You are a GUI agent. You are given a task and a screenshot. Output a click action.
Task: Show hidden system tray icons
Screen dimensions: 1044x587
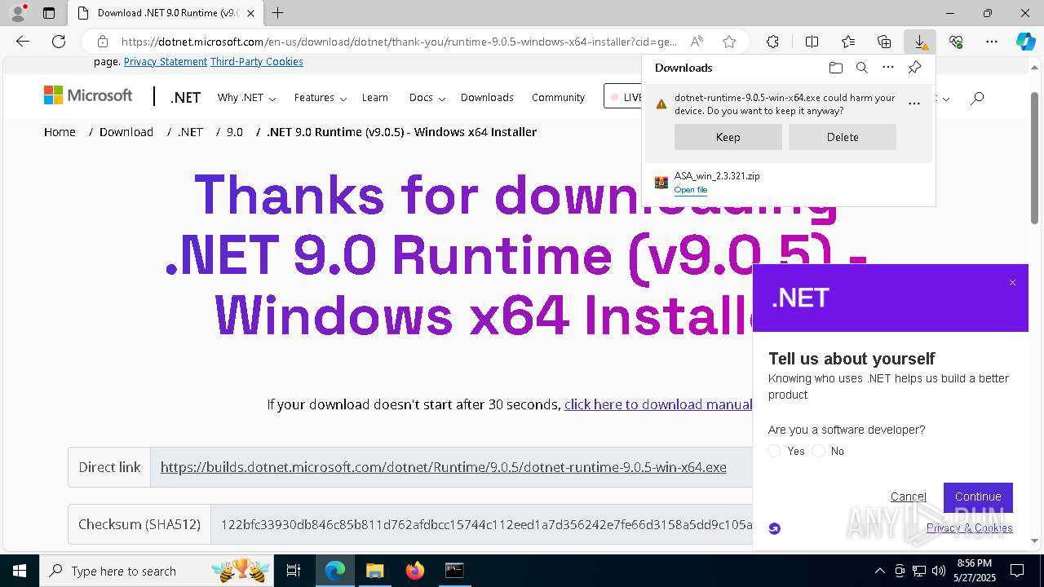(x=879, y=571)
